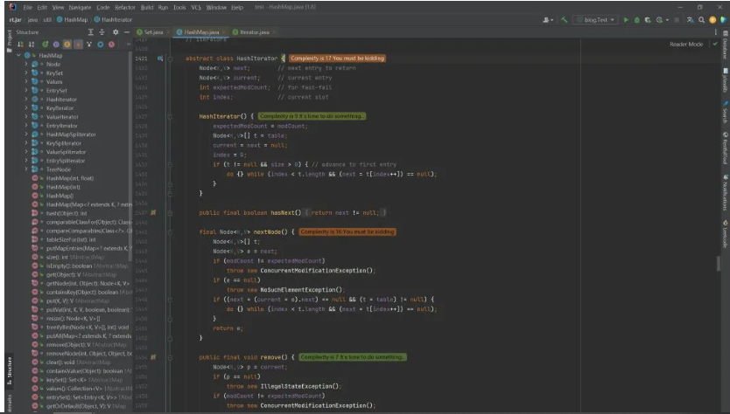This screenshot has height=414, width=730.
Task: Expand the KeyIterator class node
Action: coord(26,108)
